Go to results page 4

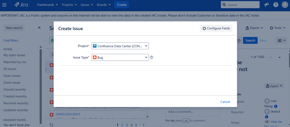pos(132,125)
